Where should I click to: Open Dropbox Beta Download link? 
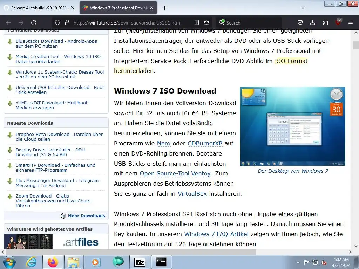click(59, 137)
